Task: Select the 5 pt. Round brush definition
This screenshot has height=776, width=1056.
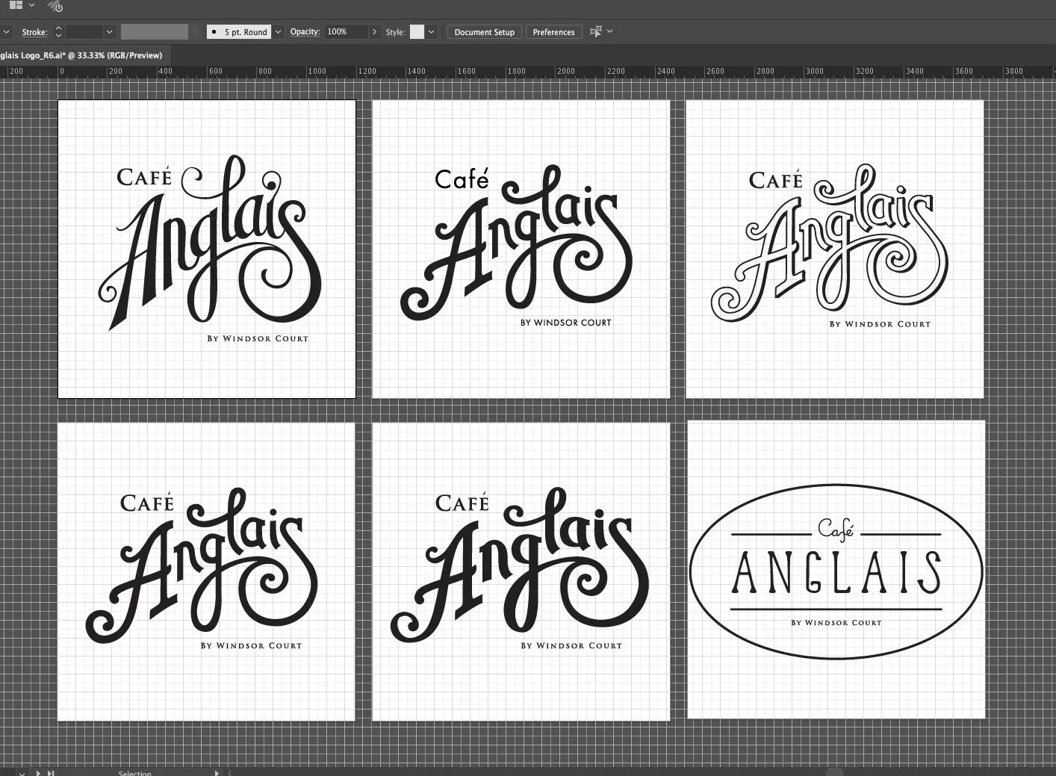Action: 239,32
